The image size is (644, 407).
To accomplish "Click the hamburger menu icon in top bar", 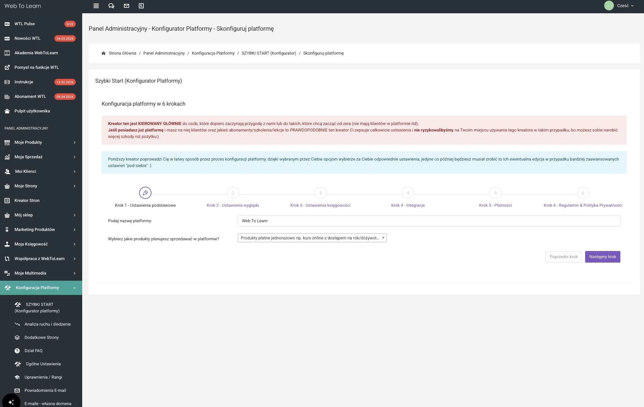I will pos(96,6).
